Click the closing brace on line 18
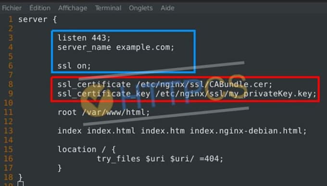 click(20, 177)
